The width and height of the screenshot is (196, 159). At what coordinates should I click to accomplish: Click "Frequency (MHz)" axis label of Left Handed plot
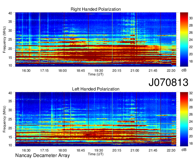(x=4, y=119)
